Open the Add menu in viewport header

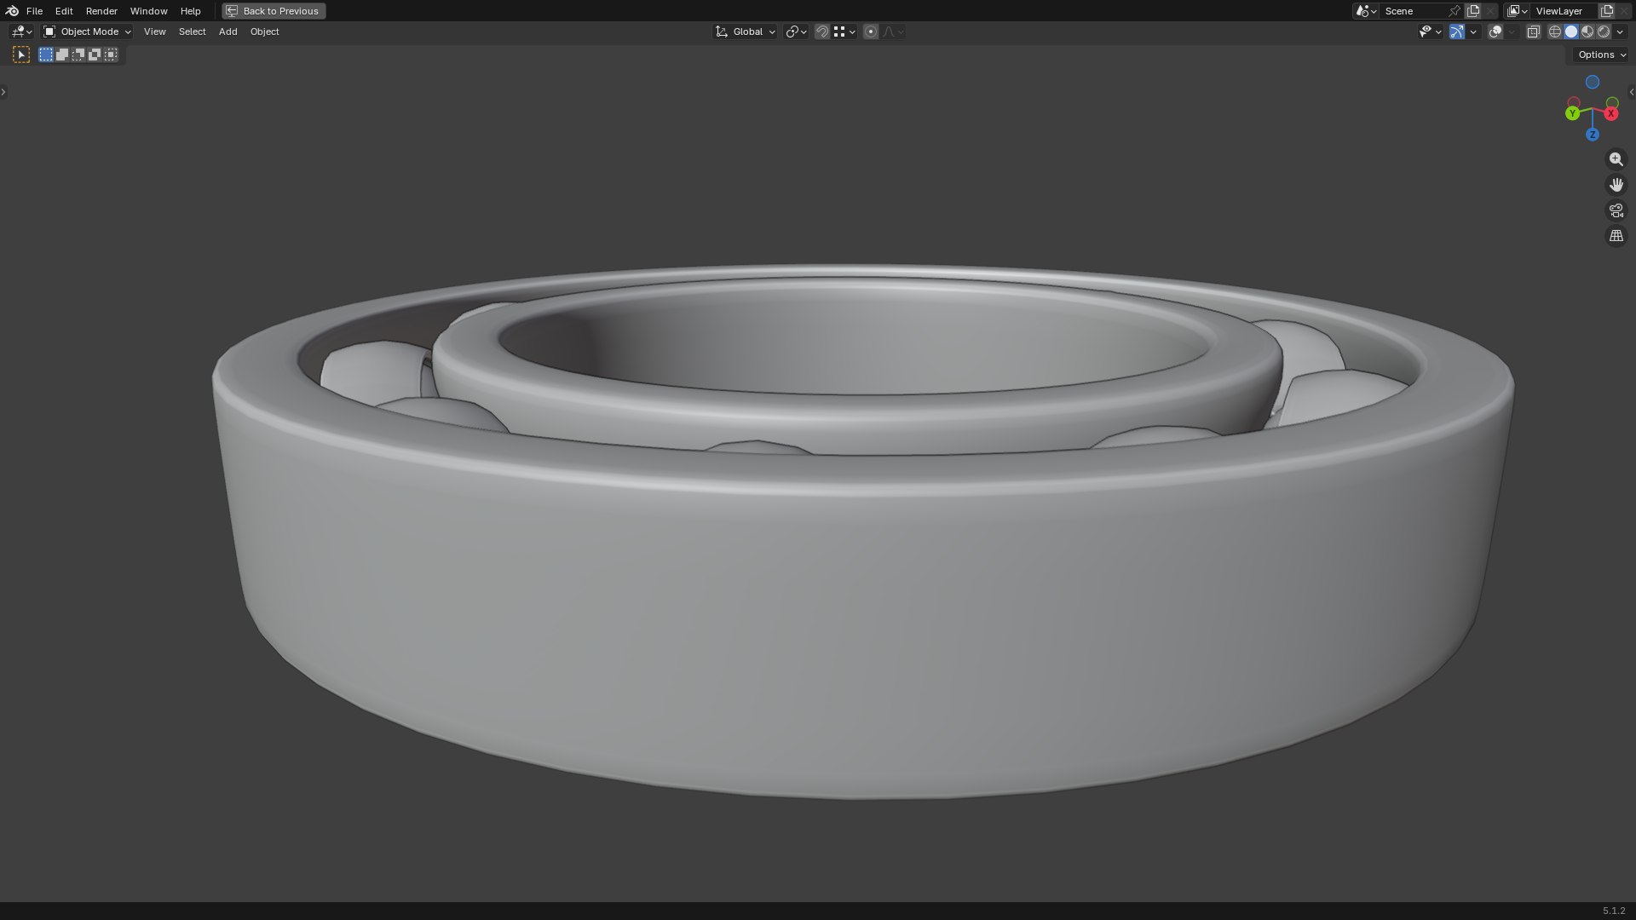click(228, 32)
